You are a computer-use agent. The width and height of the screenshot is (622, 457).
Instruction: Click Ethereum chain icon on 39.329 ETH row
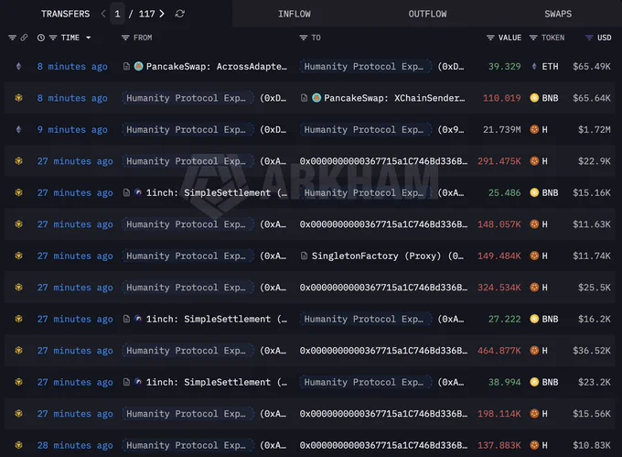18,66
